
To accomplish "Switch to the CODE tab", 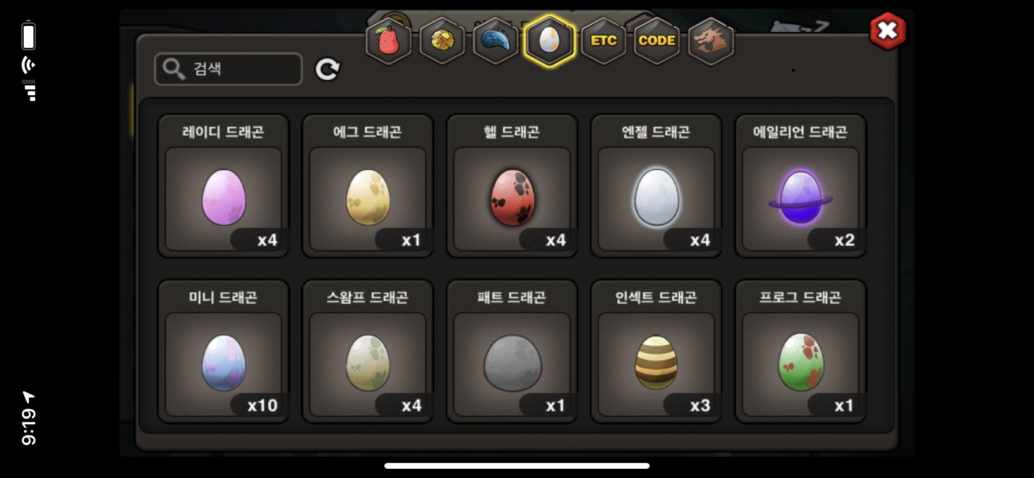I will [657, 41].
